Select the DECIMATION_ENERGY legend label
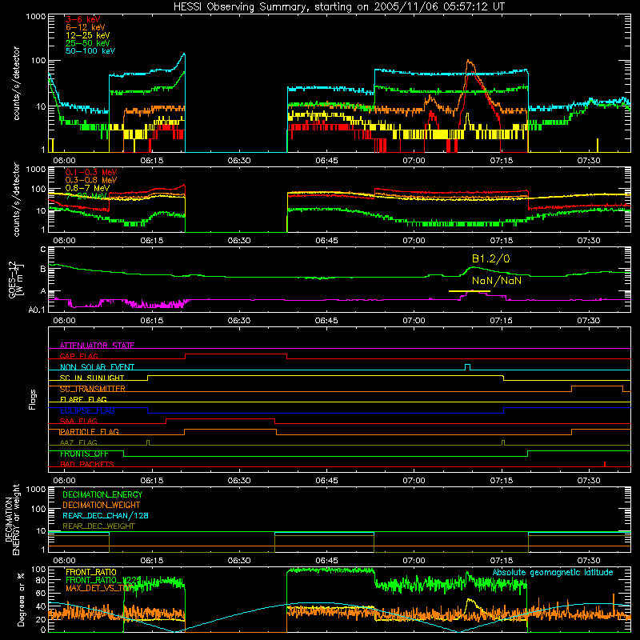Viewport: 640px width, 640px height. coord(102,494)
